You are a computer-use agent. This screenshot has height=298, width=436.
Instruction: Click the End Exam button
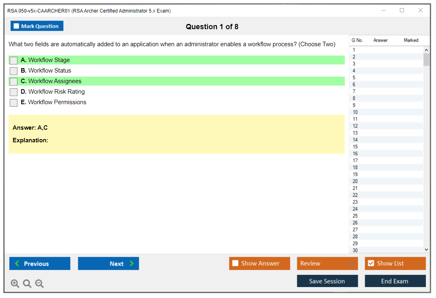395,281
